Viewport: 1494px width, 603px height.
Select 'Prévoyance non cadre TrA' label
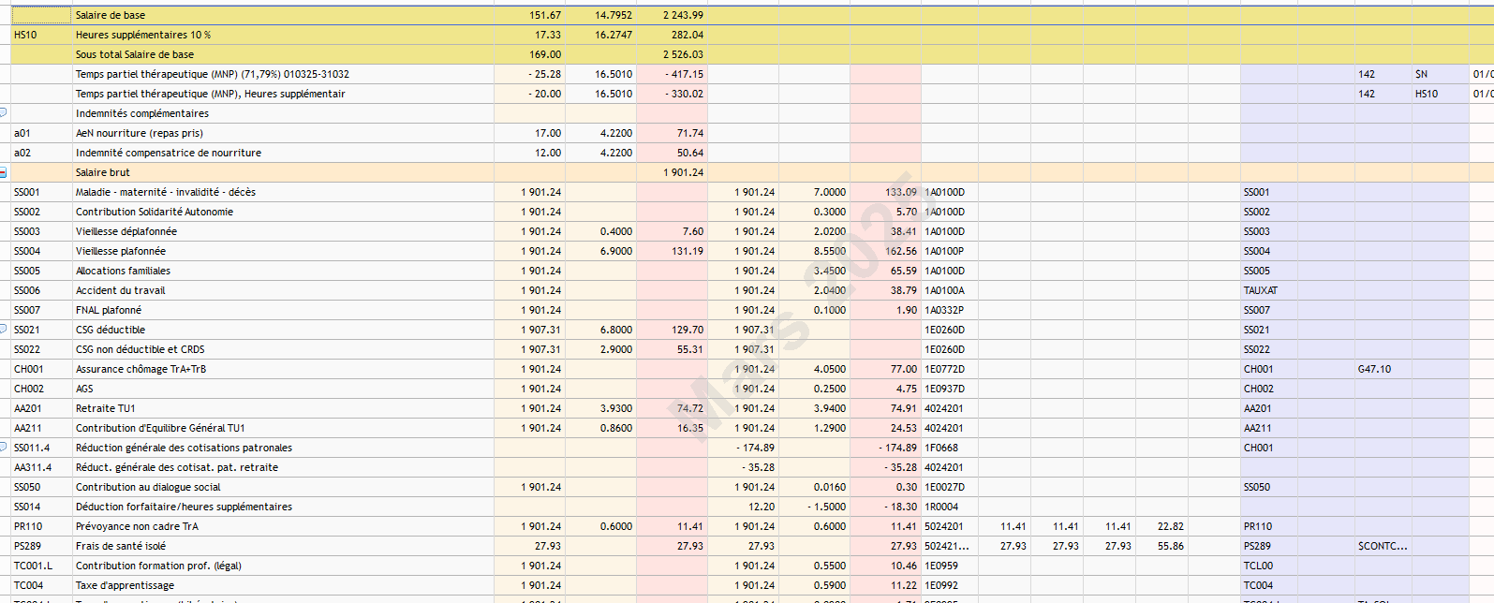point(137,526)
